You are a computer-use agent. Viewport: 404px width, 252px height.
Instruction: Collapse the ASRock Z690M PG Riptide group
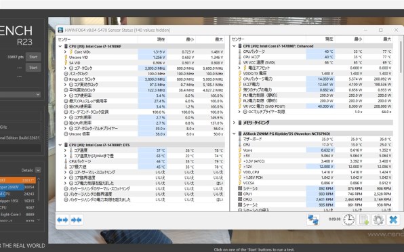234,133
